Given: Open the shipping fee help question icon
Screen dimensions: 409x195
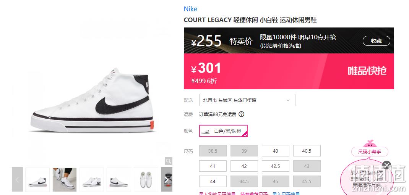Looking at the screenshot, I should [242, 114].
